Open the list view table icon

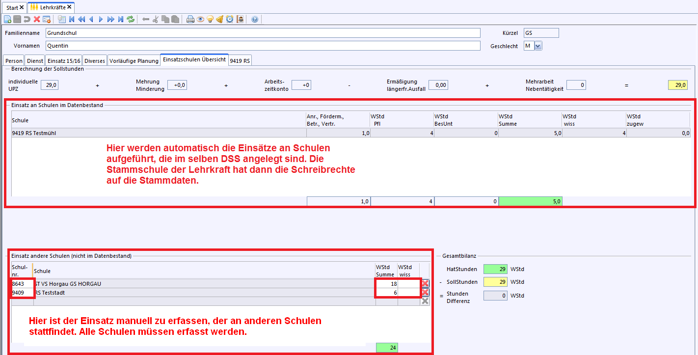click(x=62, y=19)
